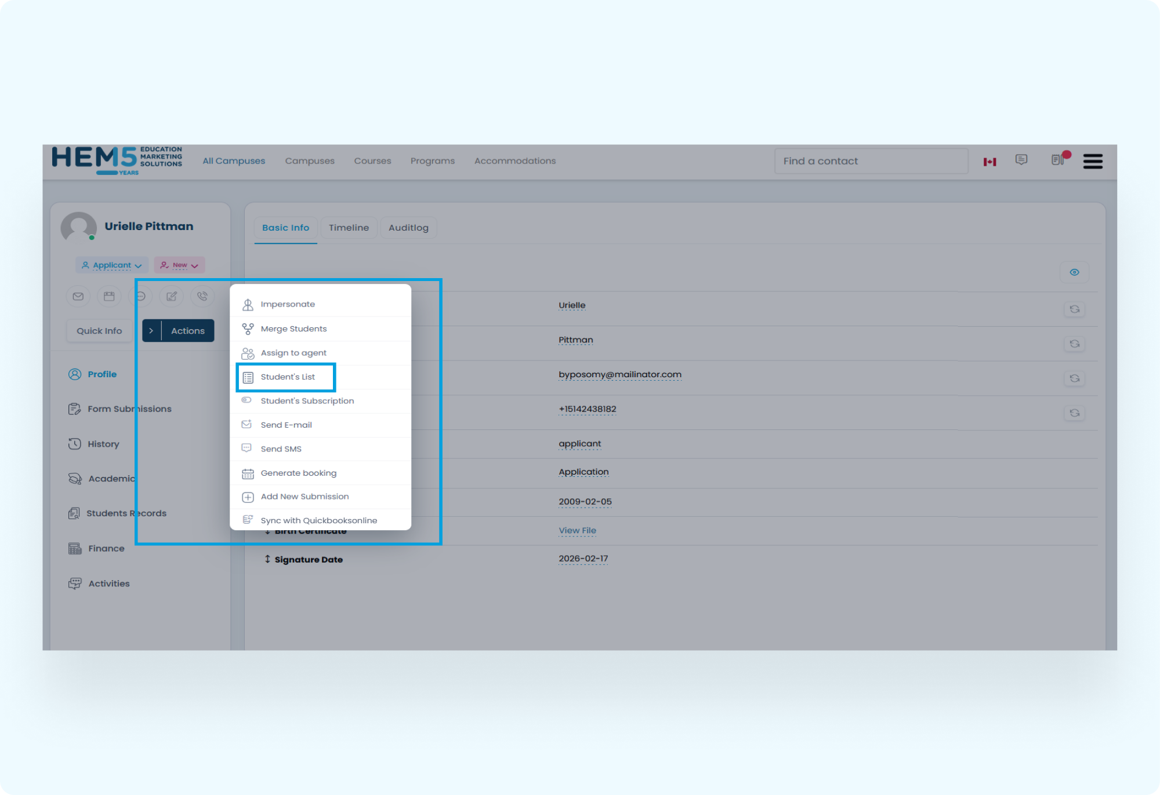
Task: Switch to the Timeline tab
Action: click(349, 227)
